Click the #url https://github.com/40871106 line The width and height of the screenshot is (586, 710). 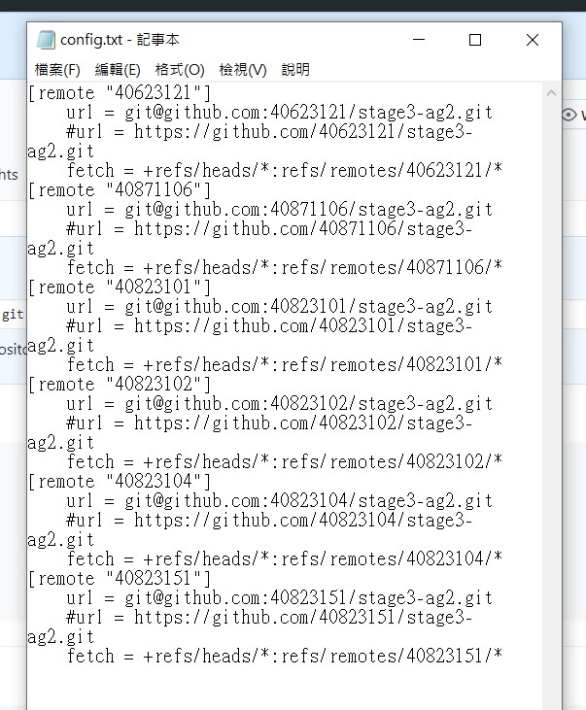(269, 228)
